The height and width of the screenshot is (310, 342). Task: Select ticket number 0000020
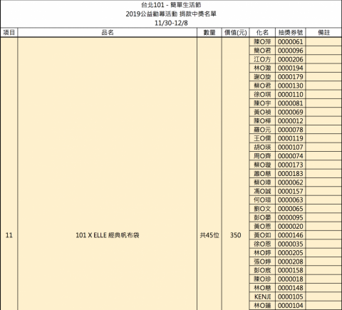tap(291, 227)
